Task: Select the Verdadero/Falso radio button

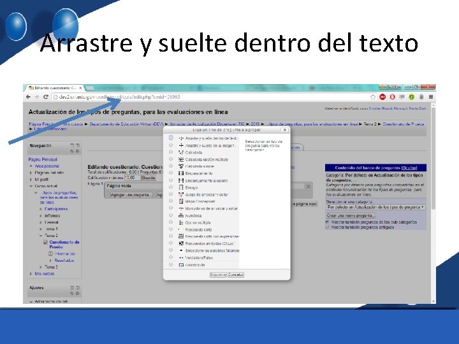Action: click(171, 257)
